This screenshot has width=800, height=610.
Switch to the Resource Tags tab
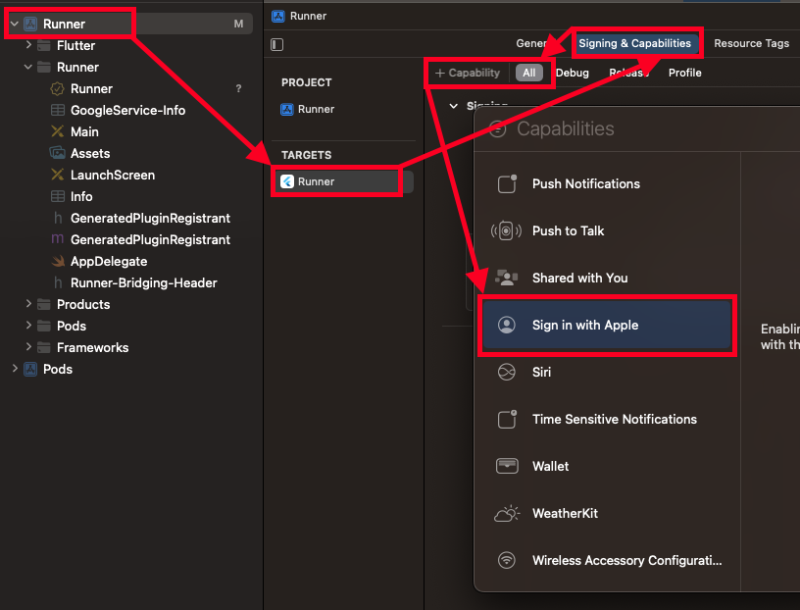[x=751, y=43]
